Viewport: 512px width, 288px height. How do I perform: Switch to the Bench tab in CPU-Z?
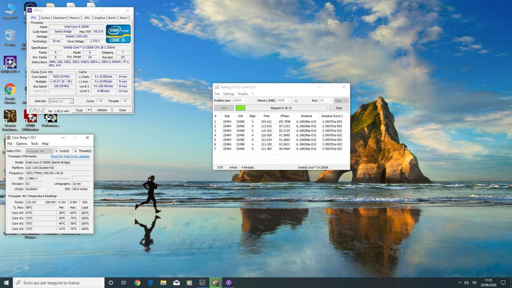[112, 18]
